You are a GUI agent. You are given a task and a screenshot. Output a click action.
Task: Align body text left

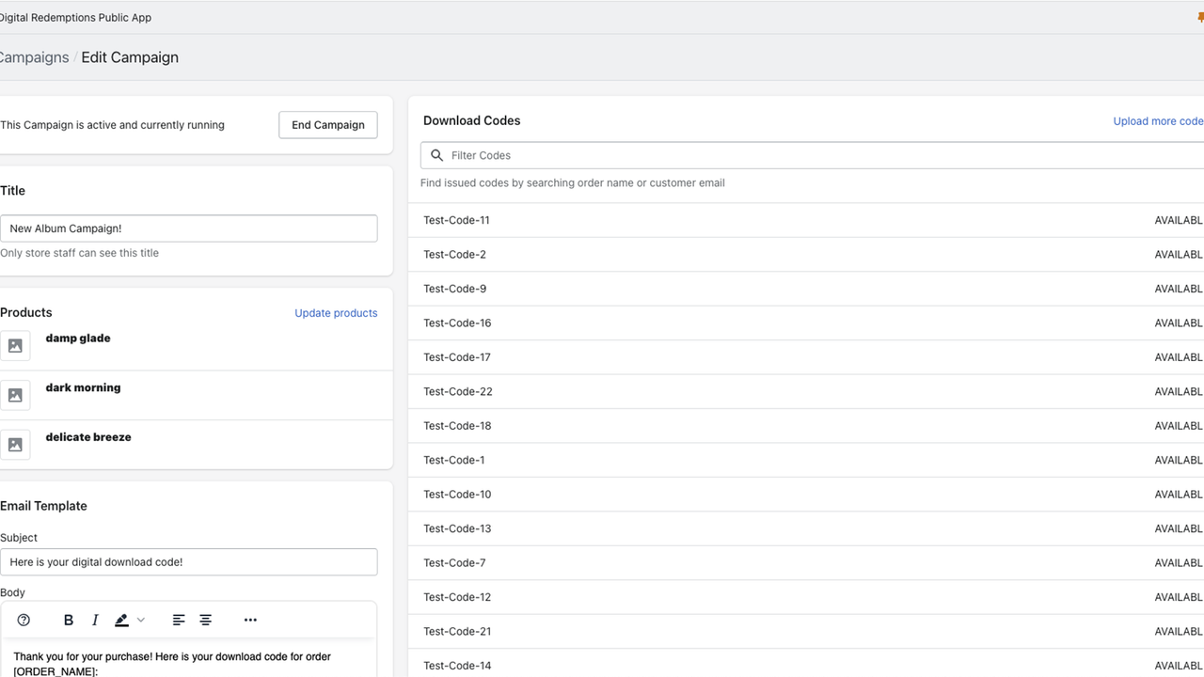point(179,620)
